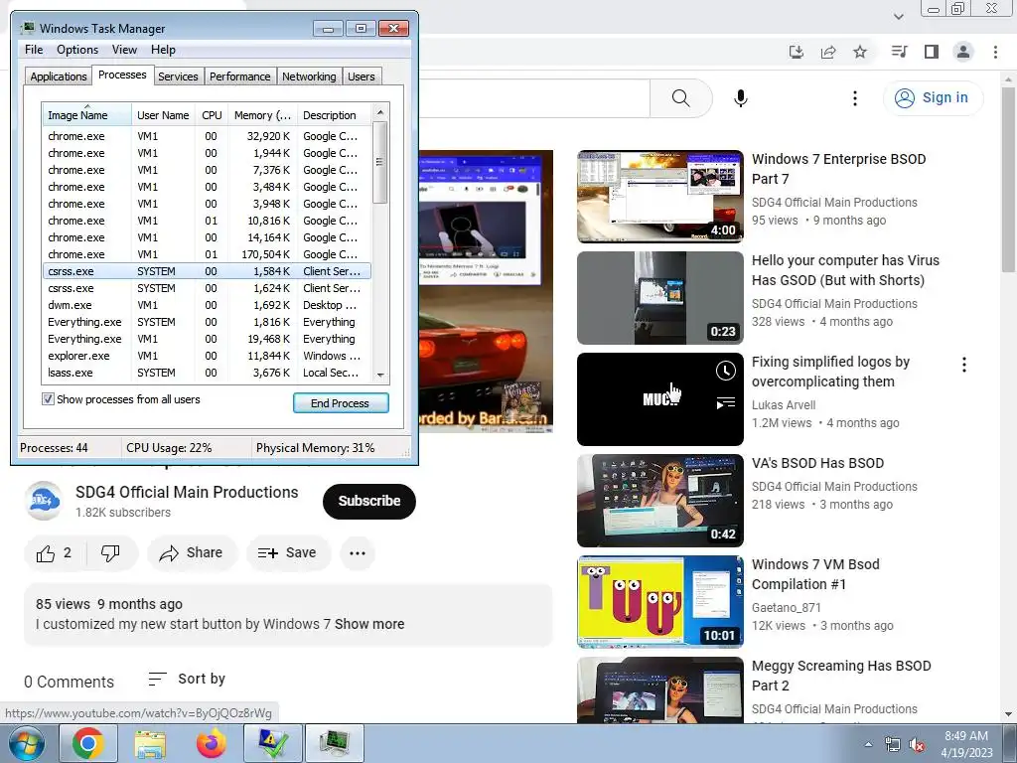Select lsass.exe process row

207,373
